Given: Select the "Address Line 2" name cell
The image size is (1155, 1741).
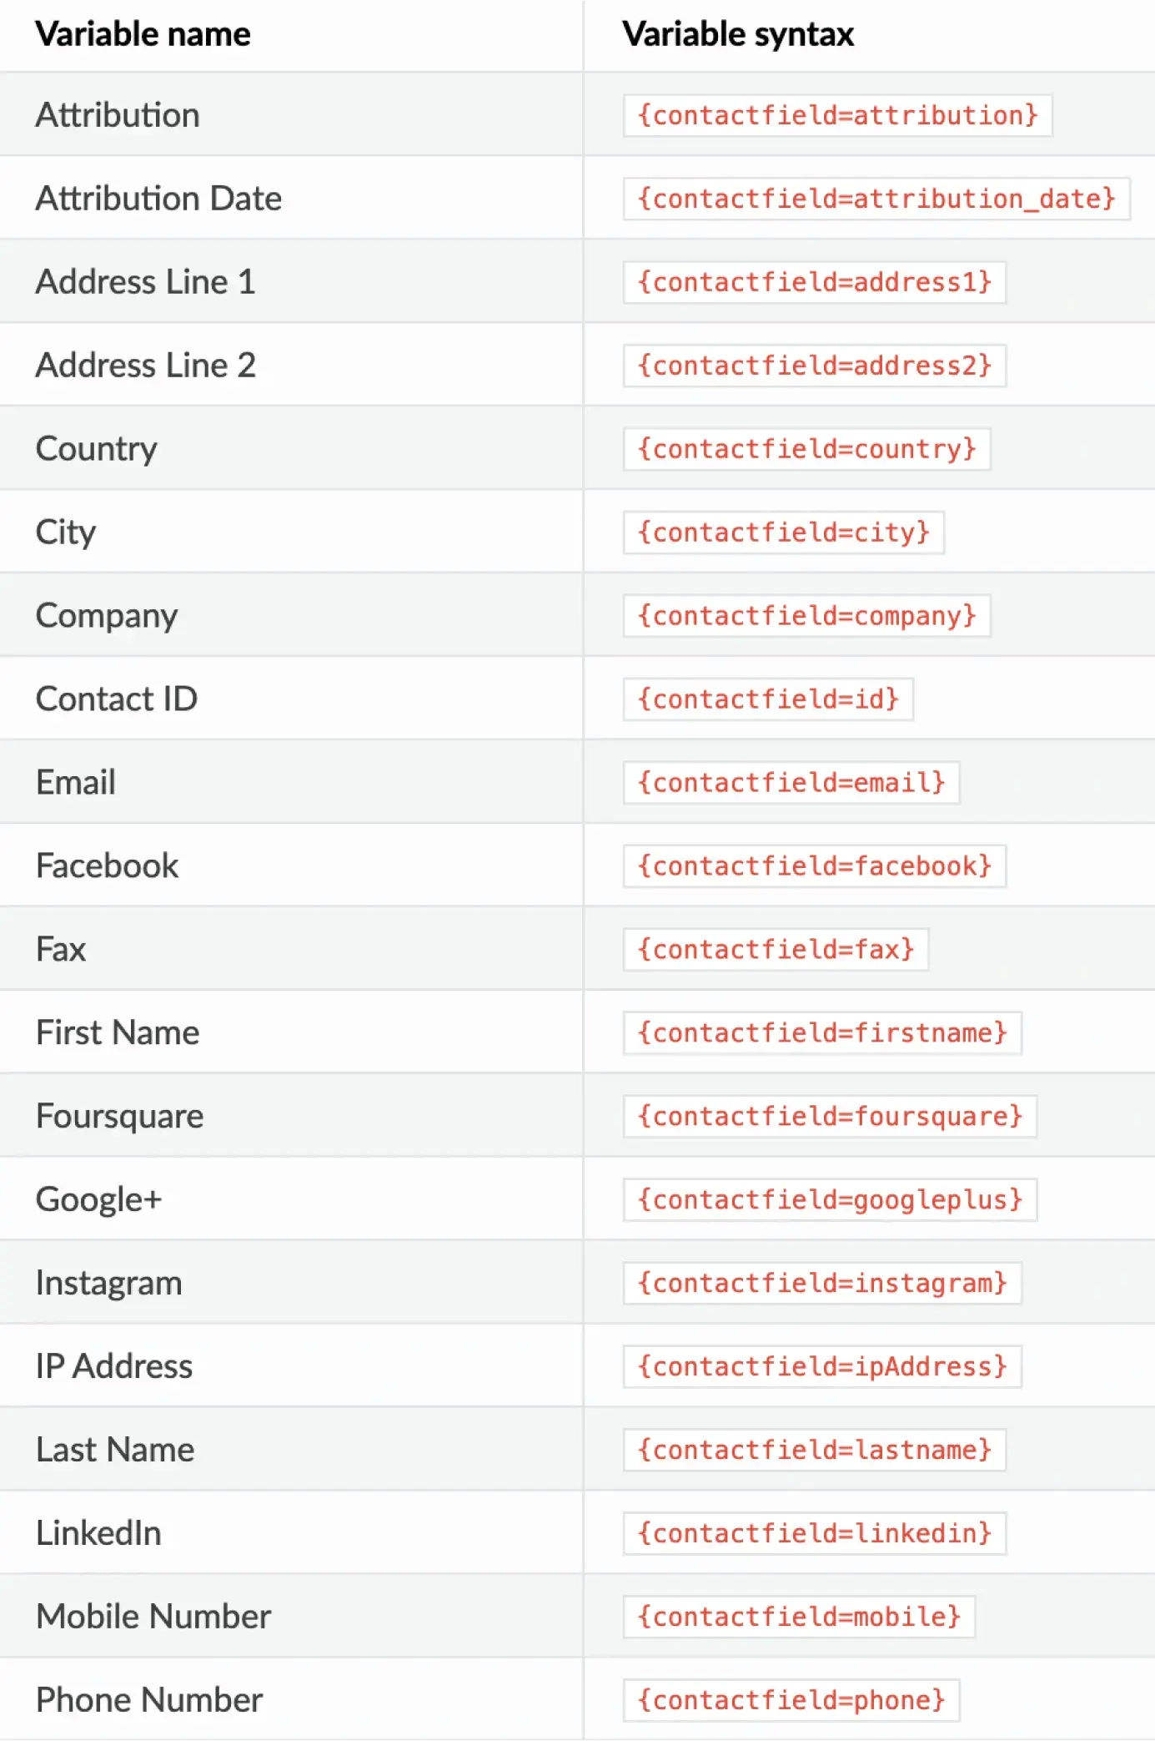Looking at the screenshot, I should pyautogui.click(x=145, y=366).
